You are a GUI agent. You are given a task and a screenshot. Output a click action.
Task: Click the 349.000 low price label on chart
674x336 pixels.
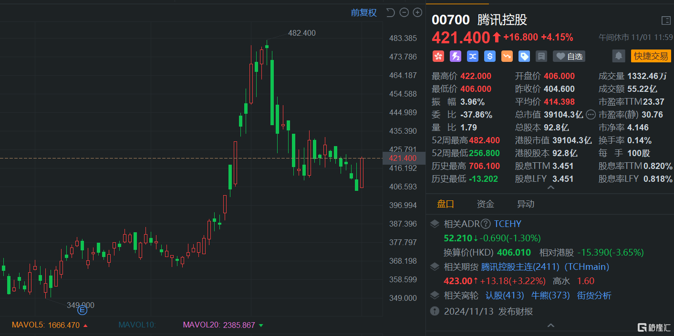tap(80, 305)
